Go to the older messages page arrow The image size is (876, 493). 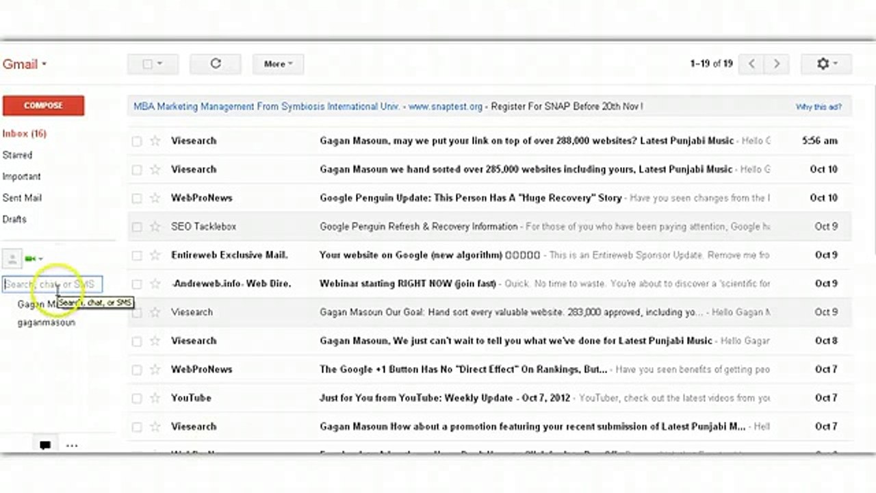point(777,64)
